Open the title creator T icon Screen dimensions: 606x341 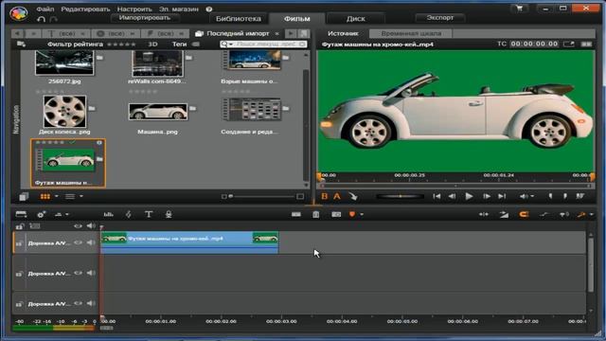pyautogui.click(x=149, y=214)
